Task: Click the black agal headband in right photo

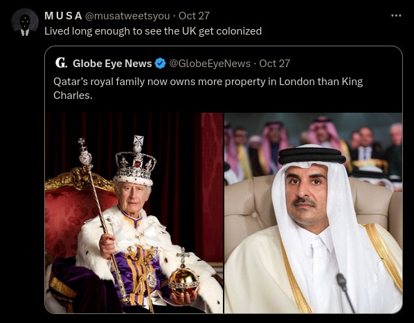Action: [x=312, y=156]
